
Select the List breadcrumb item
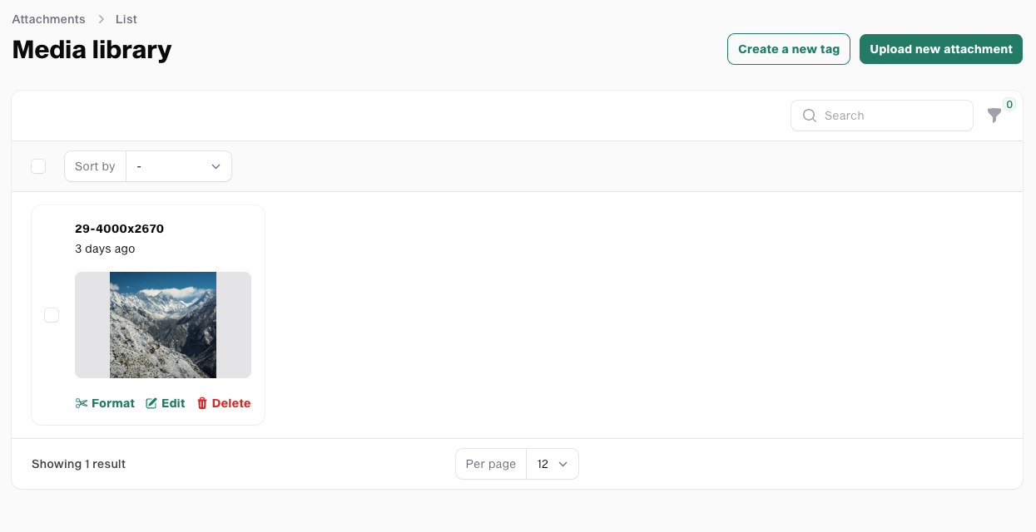[x=126, y=19]
